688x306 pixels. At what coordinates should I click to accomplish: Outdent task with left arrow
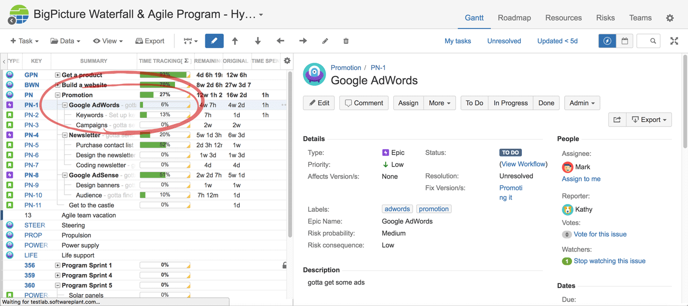(281, 41)
